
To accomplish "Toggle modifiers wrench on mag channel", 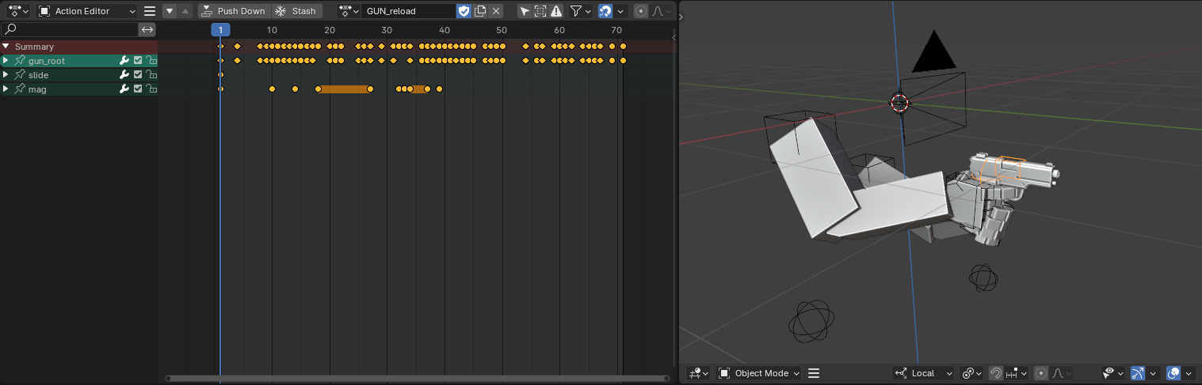I will 124,89.
